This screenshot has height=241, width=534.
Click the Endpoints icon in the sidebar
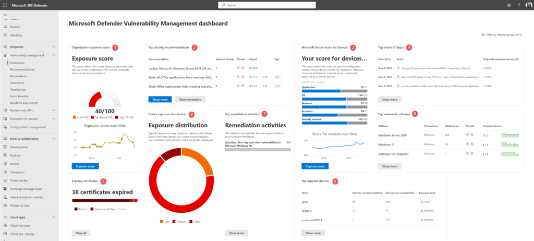[x=5, y=47]
